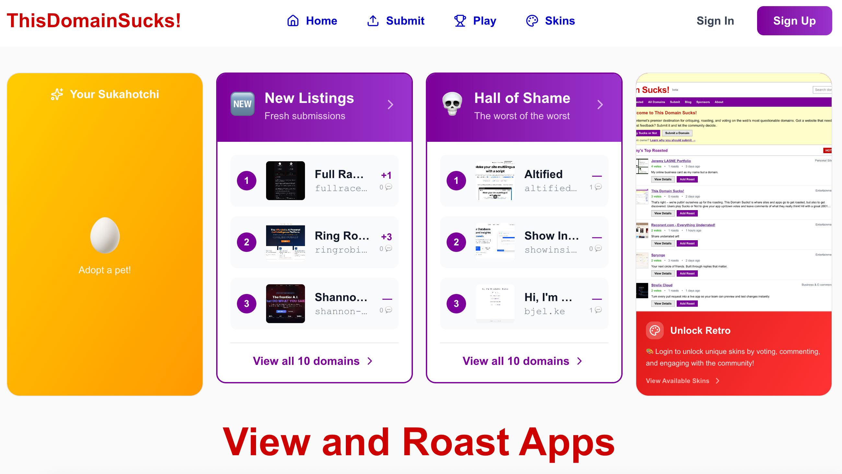Click the Sign In link
This screenshot has width=842, height=474.
(x=715, y=21)
